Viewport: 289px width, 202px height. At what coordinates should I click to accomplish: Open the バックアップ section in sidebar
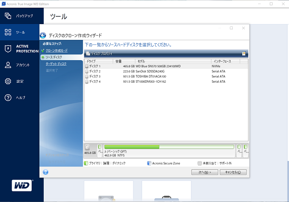click(19, 16)
